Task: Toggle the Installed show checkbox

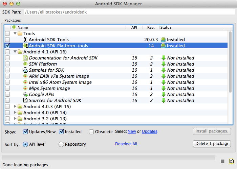Action: coord(61,131)
